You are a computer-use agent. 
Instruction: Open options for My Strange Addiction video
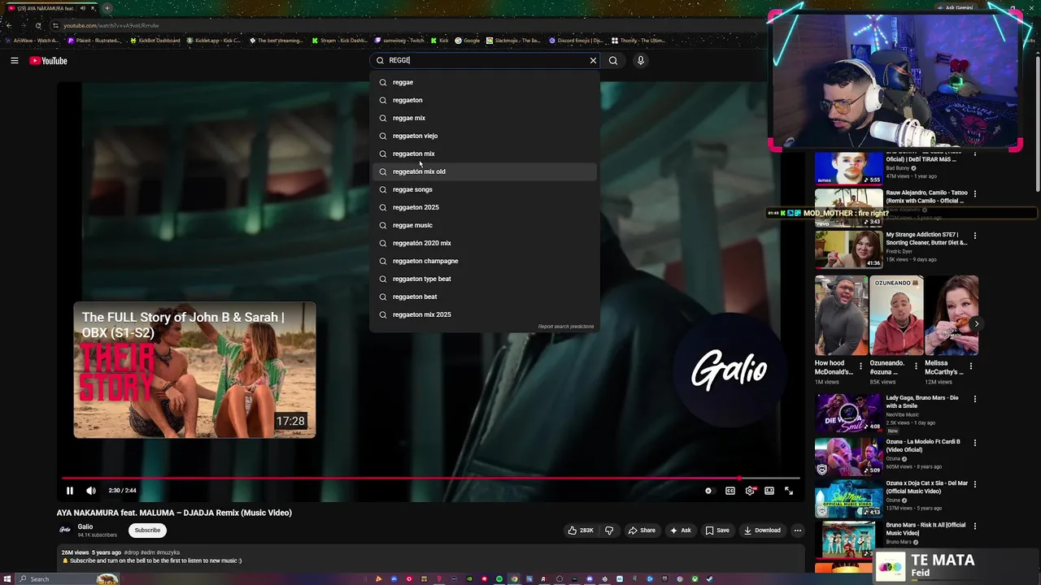tap(975, 236)
